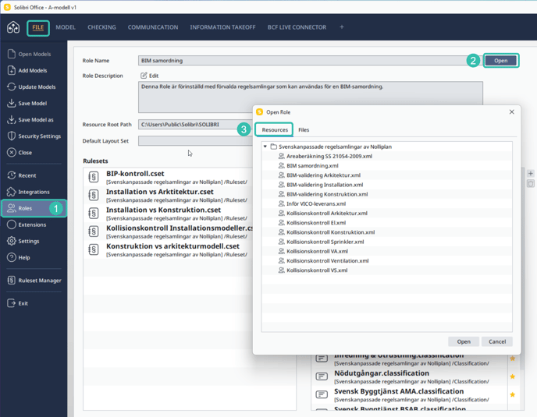Viewport: 537px width, 417px height.
Task: Open the FILE ribbon tab
Action: (x=38, y=27)
